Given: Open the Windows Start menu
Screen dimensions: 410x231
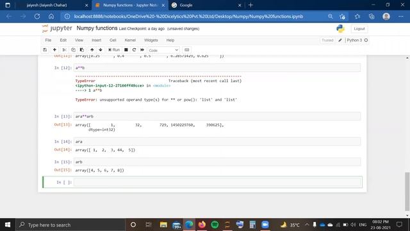Looking at the screenshot, I should (x=8, y=225).
